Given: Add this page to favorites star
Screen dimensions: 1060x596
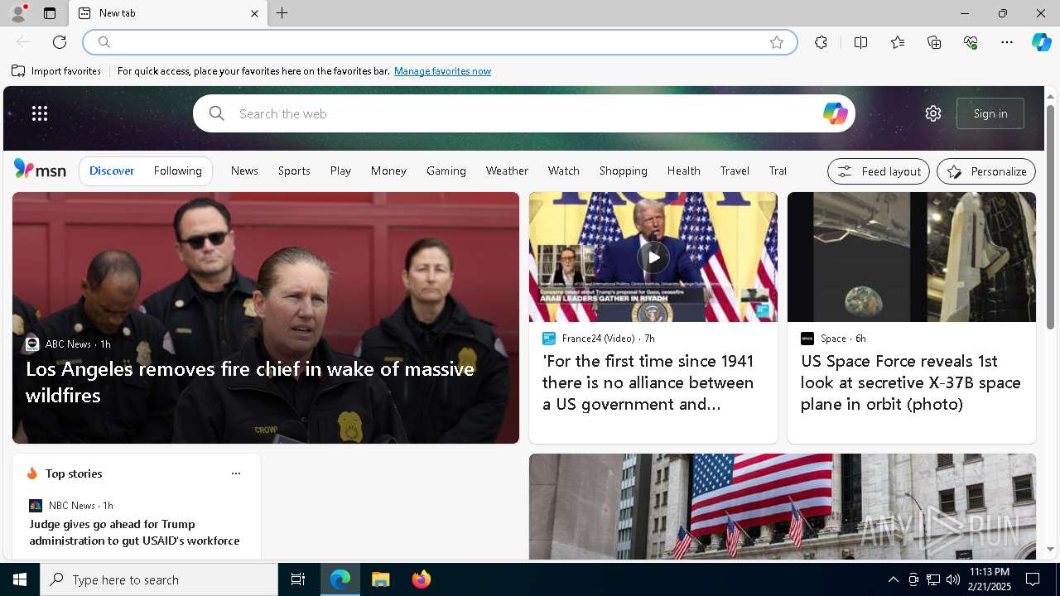Looking at the screenshot, I should tap(777, 42).
